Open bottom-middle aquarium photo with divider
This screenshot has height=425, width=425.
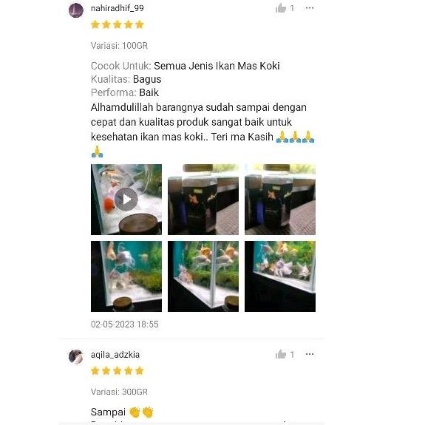click(x=203, y=276)
